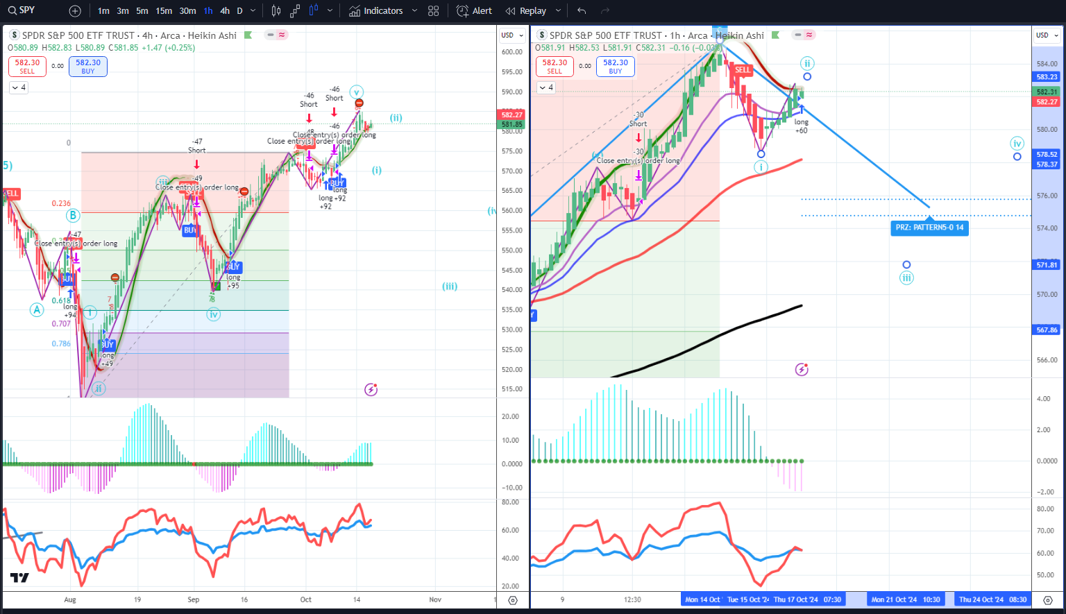Click 582.30 SELL button on 4h chart
The width and height of the screenshot is (1066, 614).
[27, 66]
